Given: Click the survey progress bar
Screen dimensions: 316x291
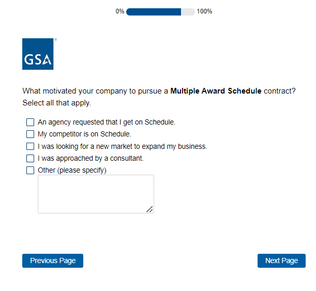Looking at the screenshot, I should (x=160, y=11).
